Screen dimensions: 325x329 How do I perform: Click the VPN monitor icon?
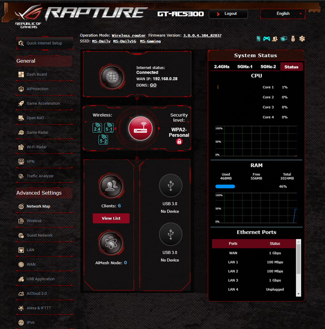pyautogui.click(x=21, y=162)
